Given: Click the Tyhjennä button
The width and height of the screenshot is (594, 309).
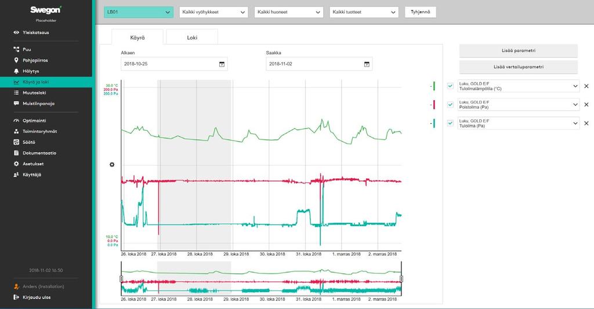Looking at the screenshot, I should [x=421, y=12].
